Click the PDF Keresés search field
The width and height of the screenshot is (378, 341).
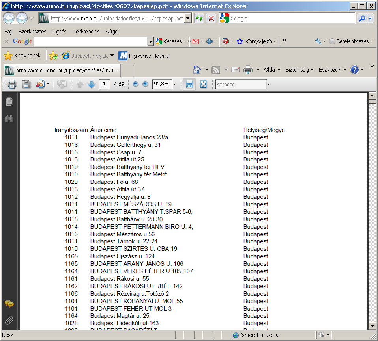tap(241, 84)
